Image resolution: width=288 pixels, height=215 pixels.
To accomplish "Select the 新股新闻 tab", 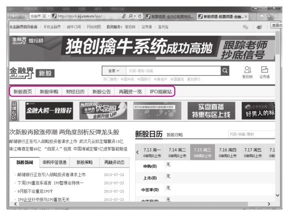I will click(24, 162).
